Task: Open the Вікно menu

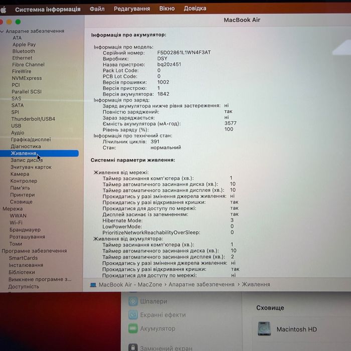Action: click(x=167, y=9)
